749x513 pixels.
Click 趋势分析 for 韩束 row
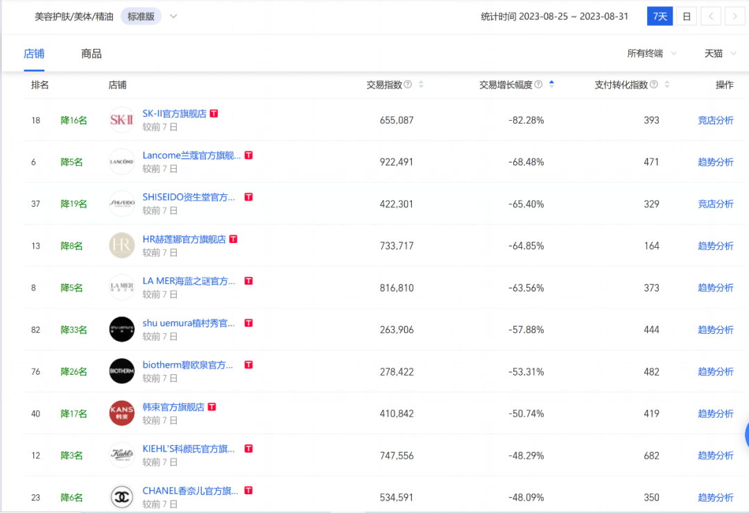click(716, 414)
